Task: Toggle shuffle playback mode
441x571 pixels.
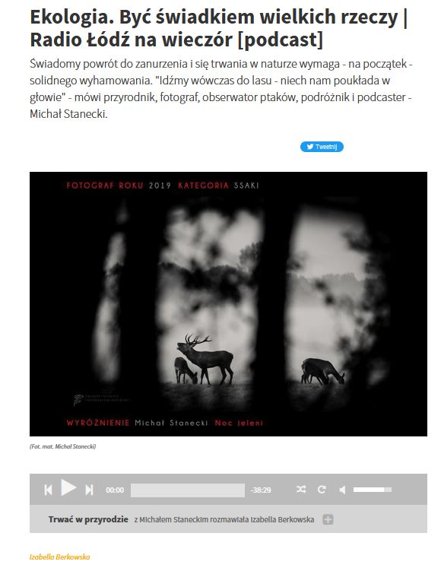Action: coord(301,490)
